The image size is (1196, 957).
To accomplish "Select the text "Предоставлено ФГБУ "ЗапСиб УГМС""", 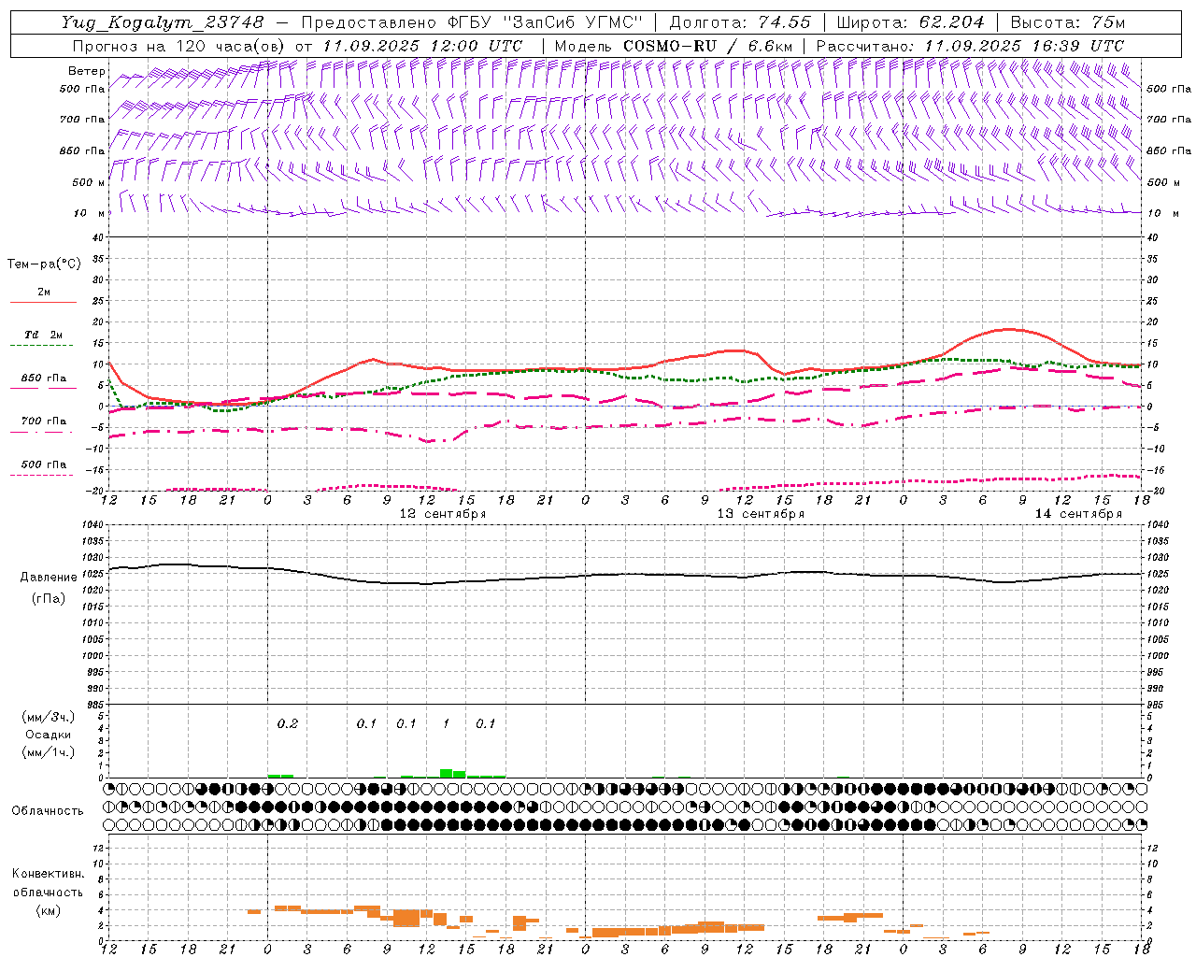I will [472, 22].
